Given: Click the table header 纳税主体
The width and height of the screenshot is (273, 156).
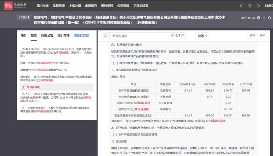Looking at the screenshot, I should coord(165,84).
